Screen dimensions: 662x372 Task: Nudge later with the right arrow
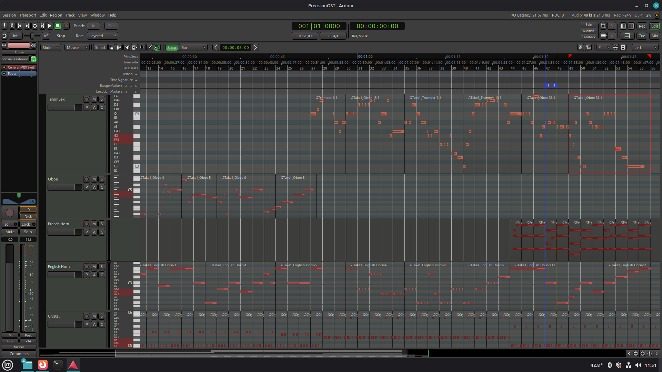[255, 48]
